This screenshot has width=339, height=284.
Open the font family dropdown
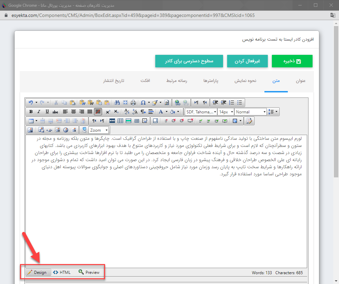click(x=202, y=112)
